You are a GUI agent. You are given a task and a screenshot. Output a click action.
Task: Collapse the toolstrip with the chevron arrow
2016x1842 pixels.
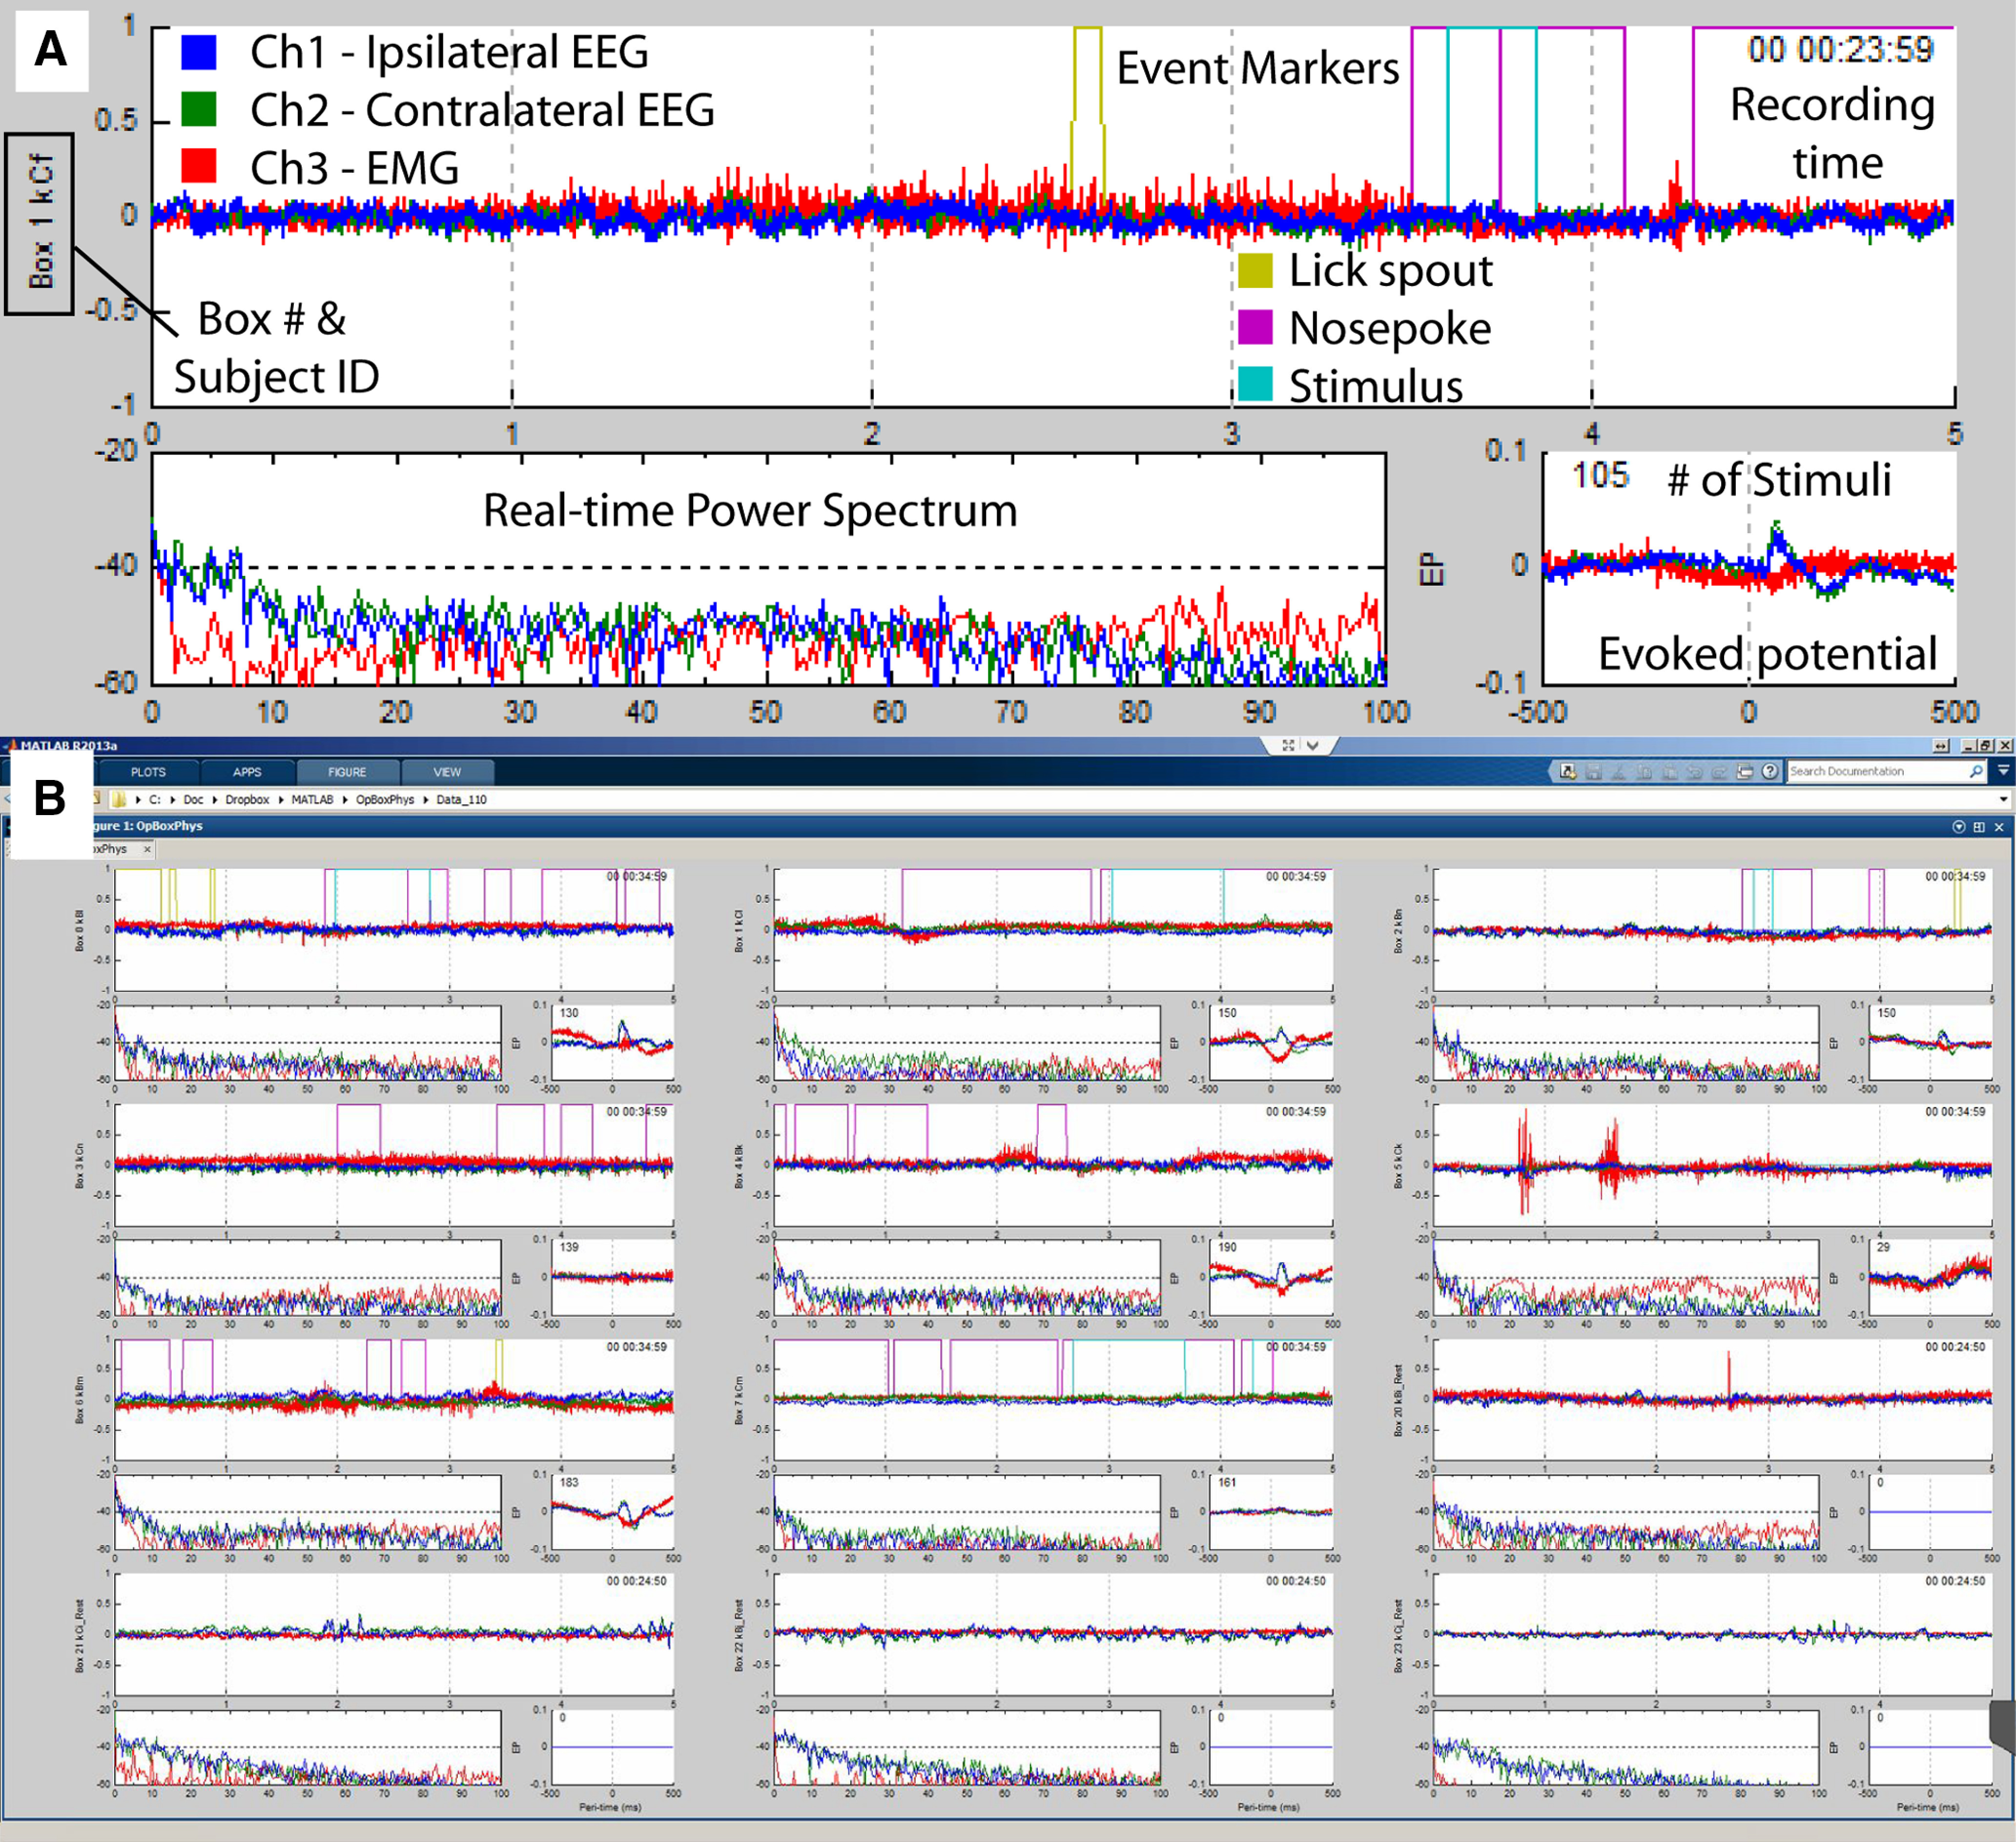(1313, 745)
